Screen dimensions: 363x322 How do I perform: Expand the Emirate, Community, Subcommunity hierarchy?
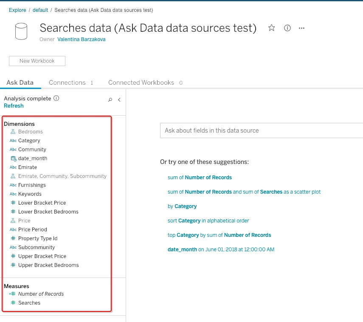(62, 176)
